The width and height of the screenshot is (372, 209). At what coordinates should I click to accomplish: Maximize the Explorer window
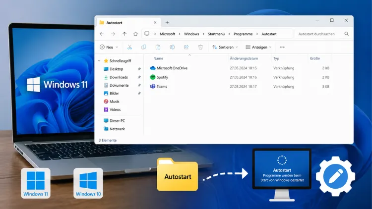click(x=332, y=20)
